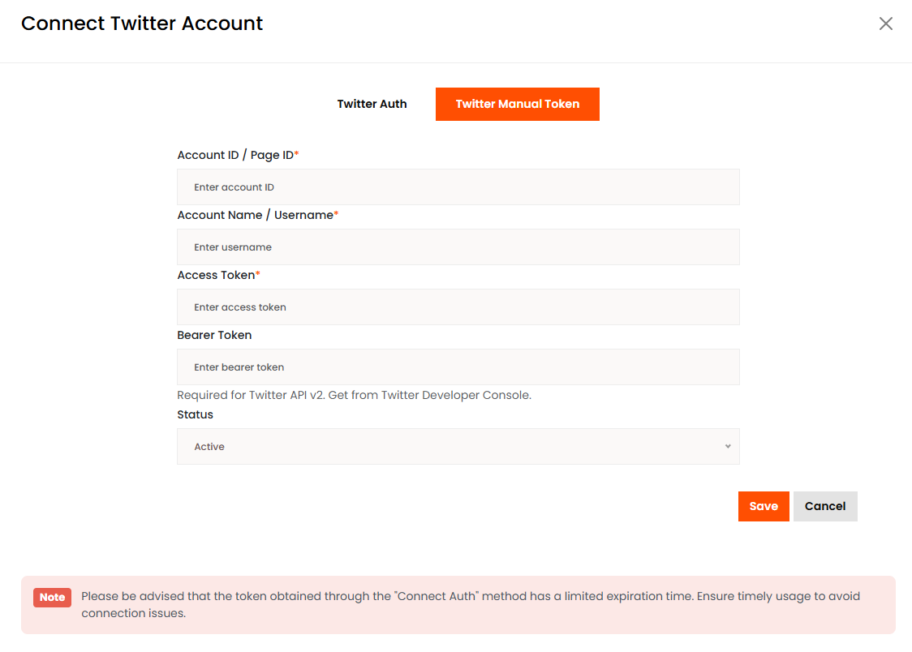Click the Access Token label
912x652 pixels.
pos(217,275)
